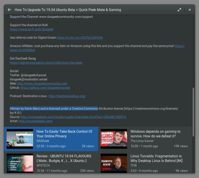
Task: Open the Artist incompetech.com link
Action: [36, 121]
